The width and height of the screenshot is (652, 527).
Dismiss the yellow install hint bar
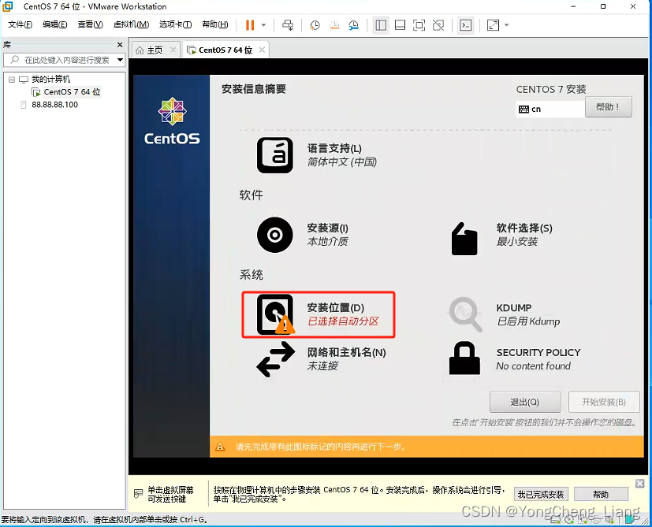click(x=640, y=484)
